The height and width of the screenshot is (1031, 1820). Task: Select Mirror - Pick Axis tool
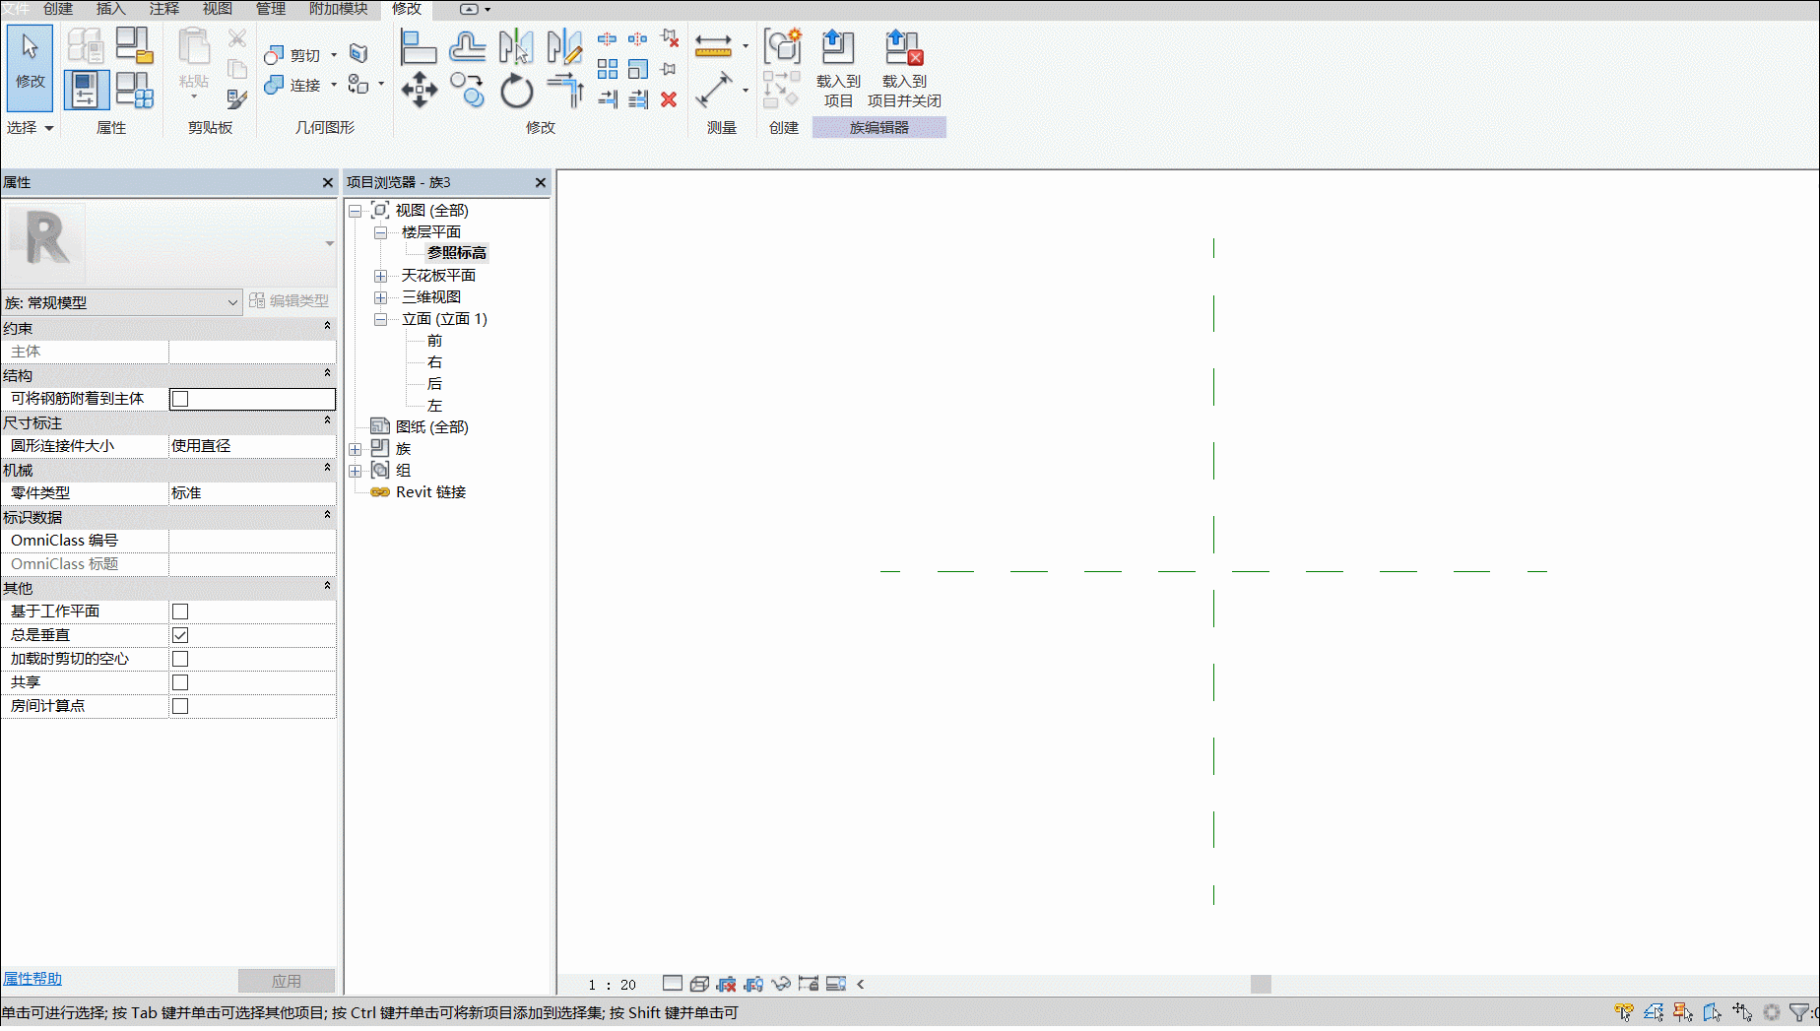pos(515,46)
